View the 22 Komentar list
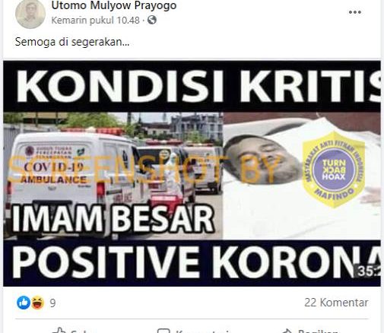This screenshot has height=333, width=384. (x=336, y=303)
